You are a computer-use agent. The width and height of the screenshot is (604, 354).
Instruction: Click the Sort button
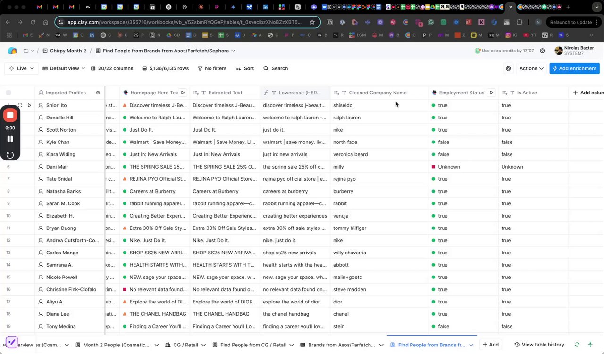click(x=245, y=68)
